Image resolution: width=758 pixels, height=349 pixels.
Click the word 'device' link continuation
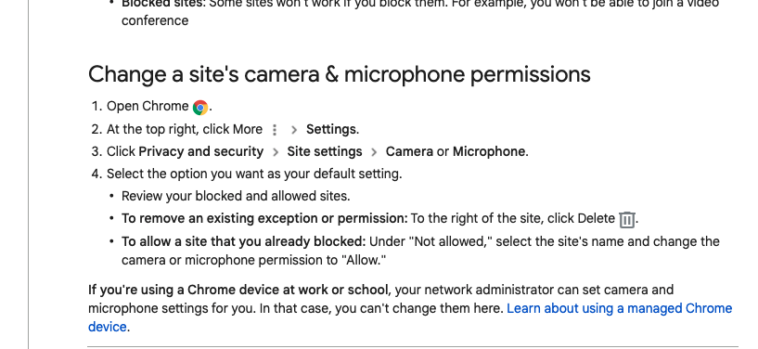pyautogui.click(x=108, y=327)
